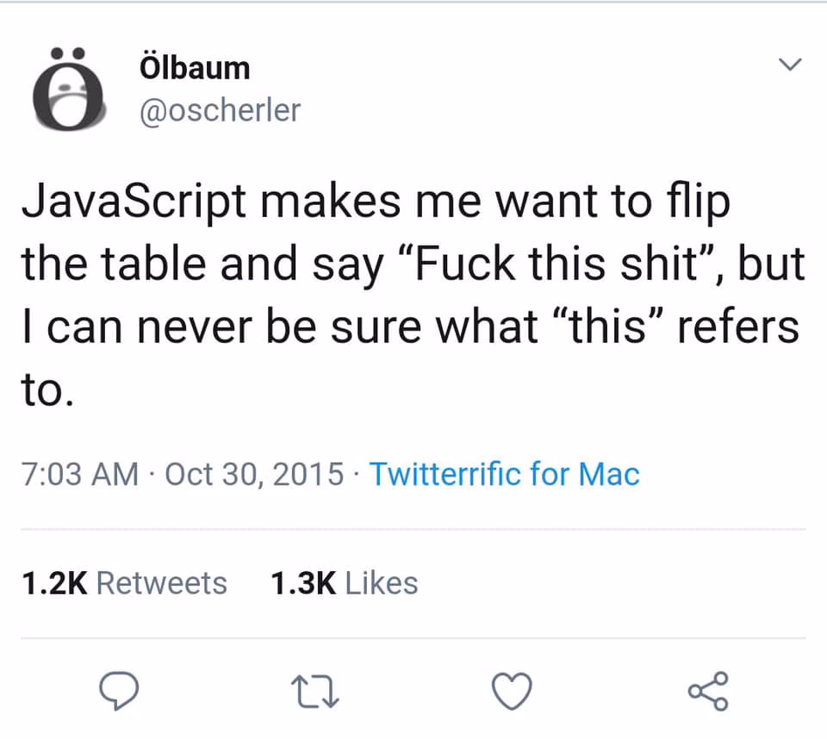This screenshot has width=827, height=739.
Task: Click the Oct 30, 2015 date
Action: click(x=254, y=474)
